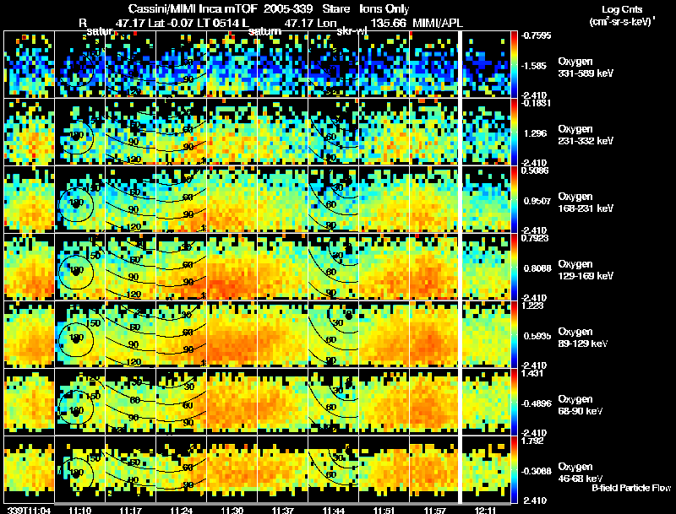676x514 pixels.
Task: Click the "MIMI/APL" label in header
Action: tap(438, 23)
